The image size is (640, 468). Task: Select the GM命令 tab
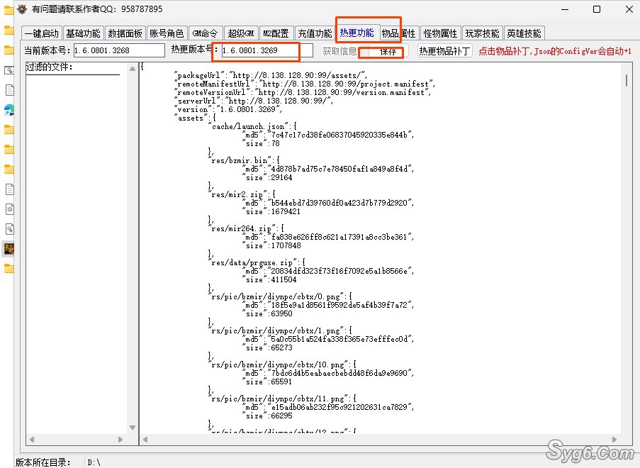205,33
